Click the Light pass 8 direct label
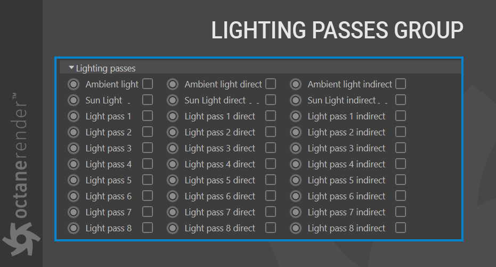The image size is (496, 267). pos(219,228)
